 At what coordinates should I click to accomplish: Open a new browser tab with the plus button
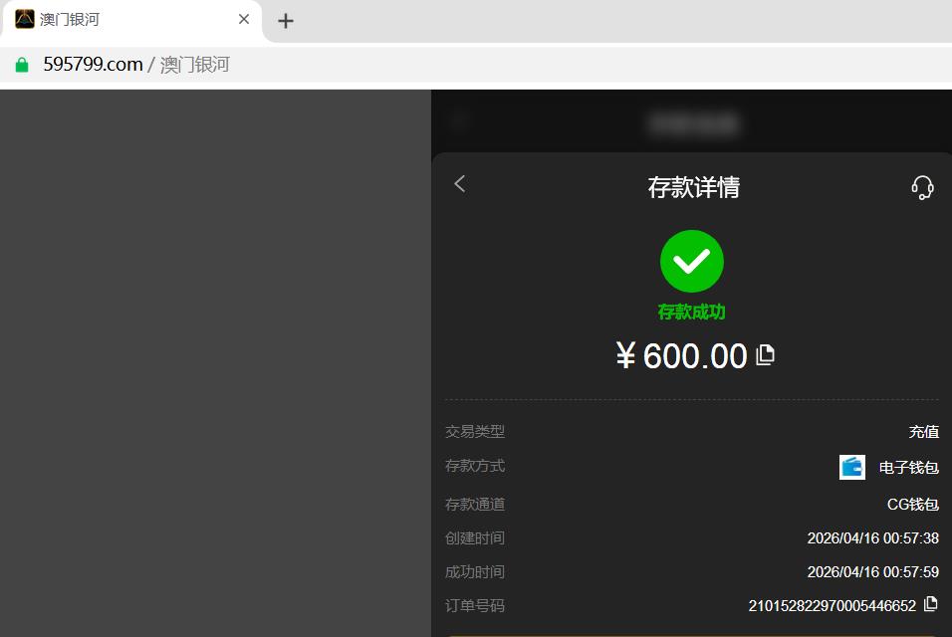(x=286, y=21)
